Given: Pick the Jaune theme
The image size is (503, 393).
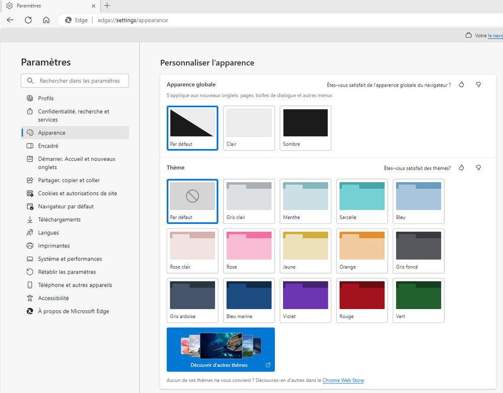Looking at the screenshot, I should coord(306,251).
